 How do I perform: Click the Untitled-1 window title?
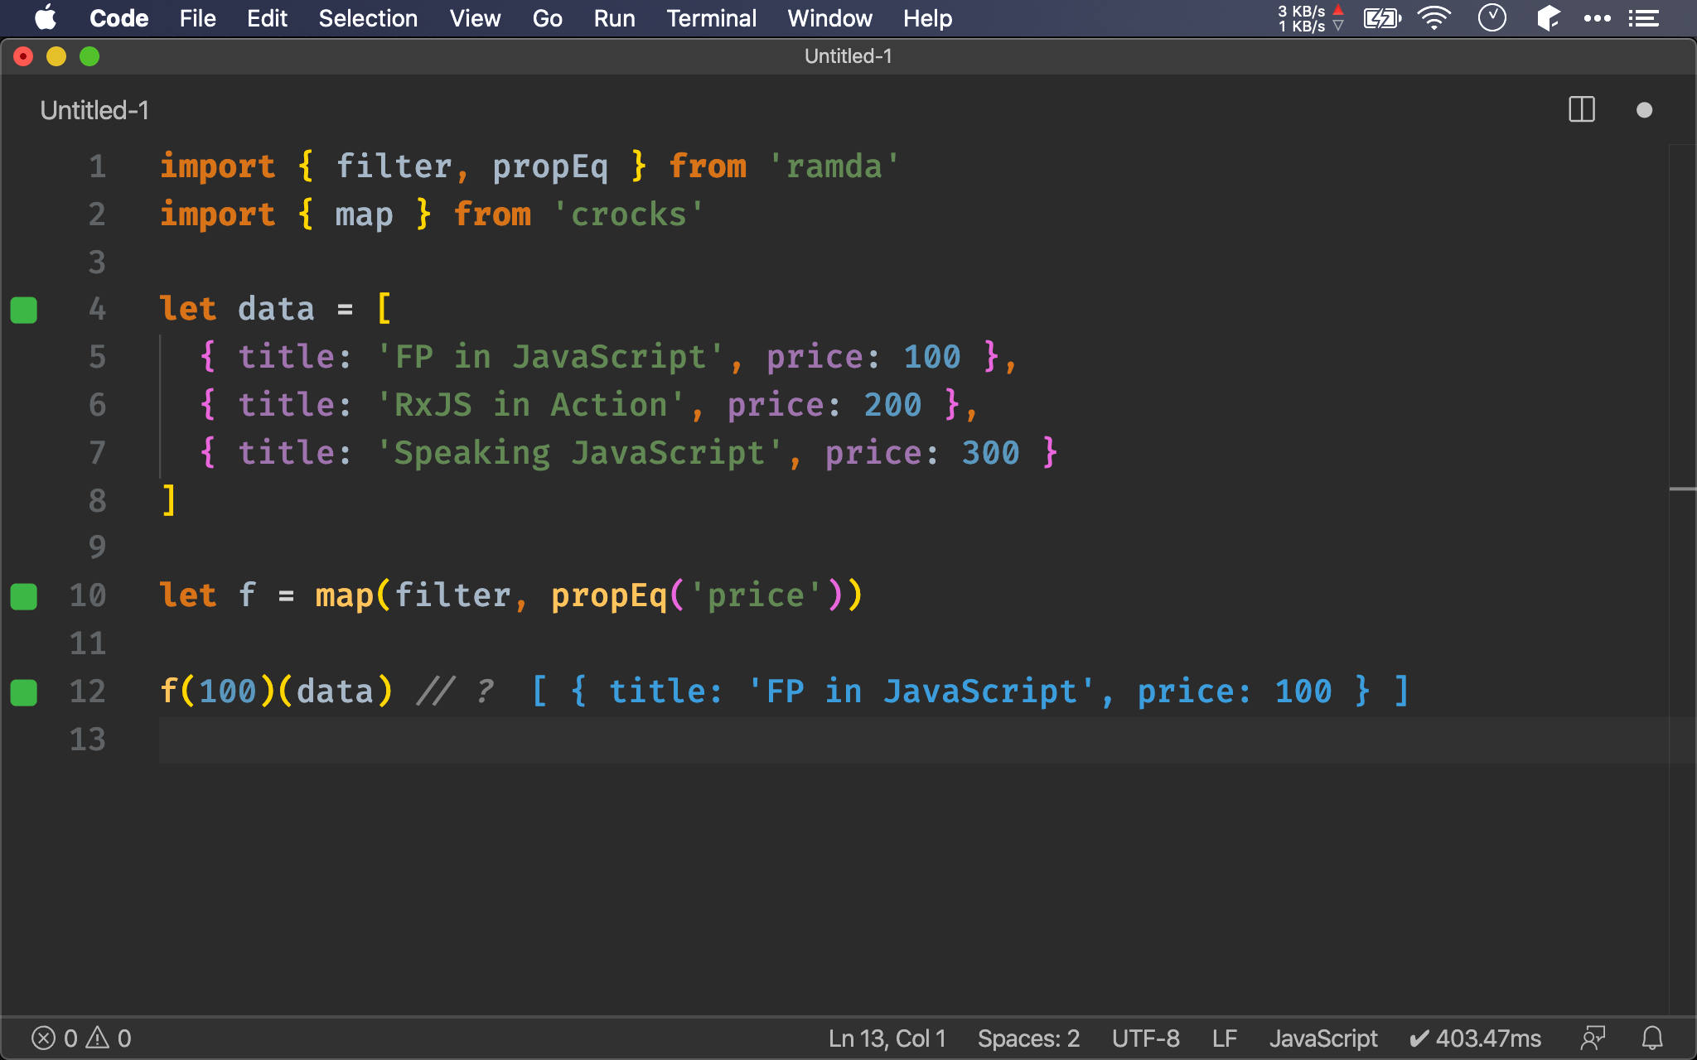coord(848,56)
